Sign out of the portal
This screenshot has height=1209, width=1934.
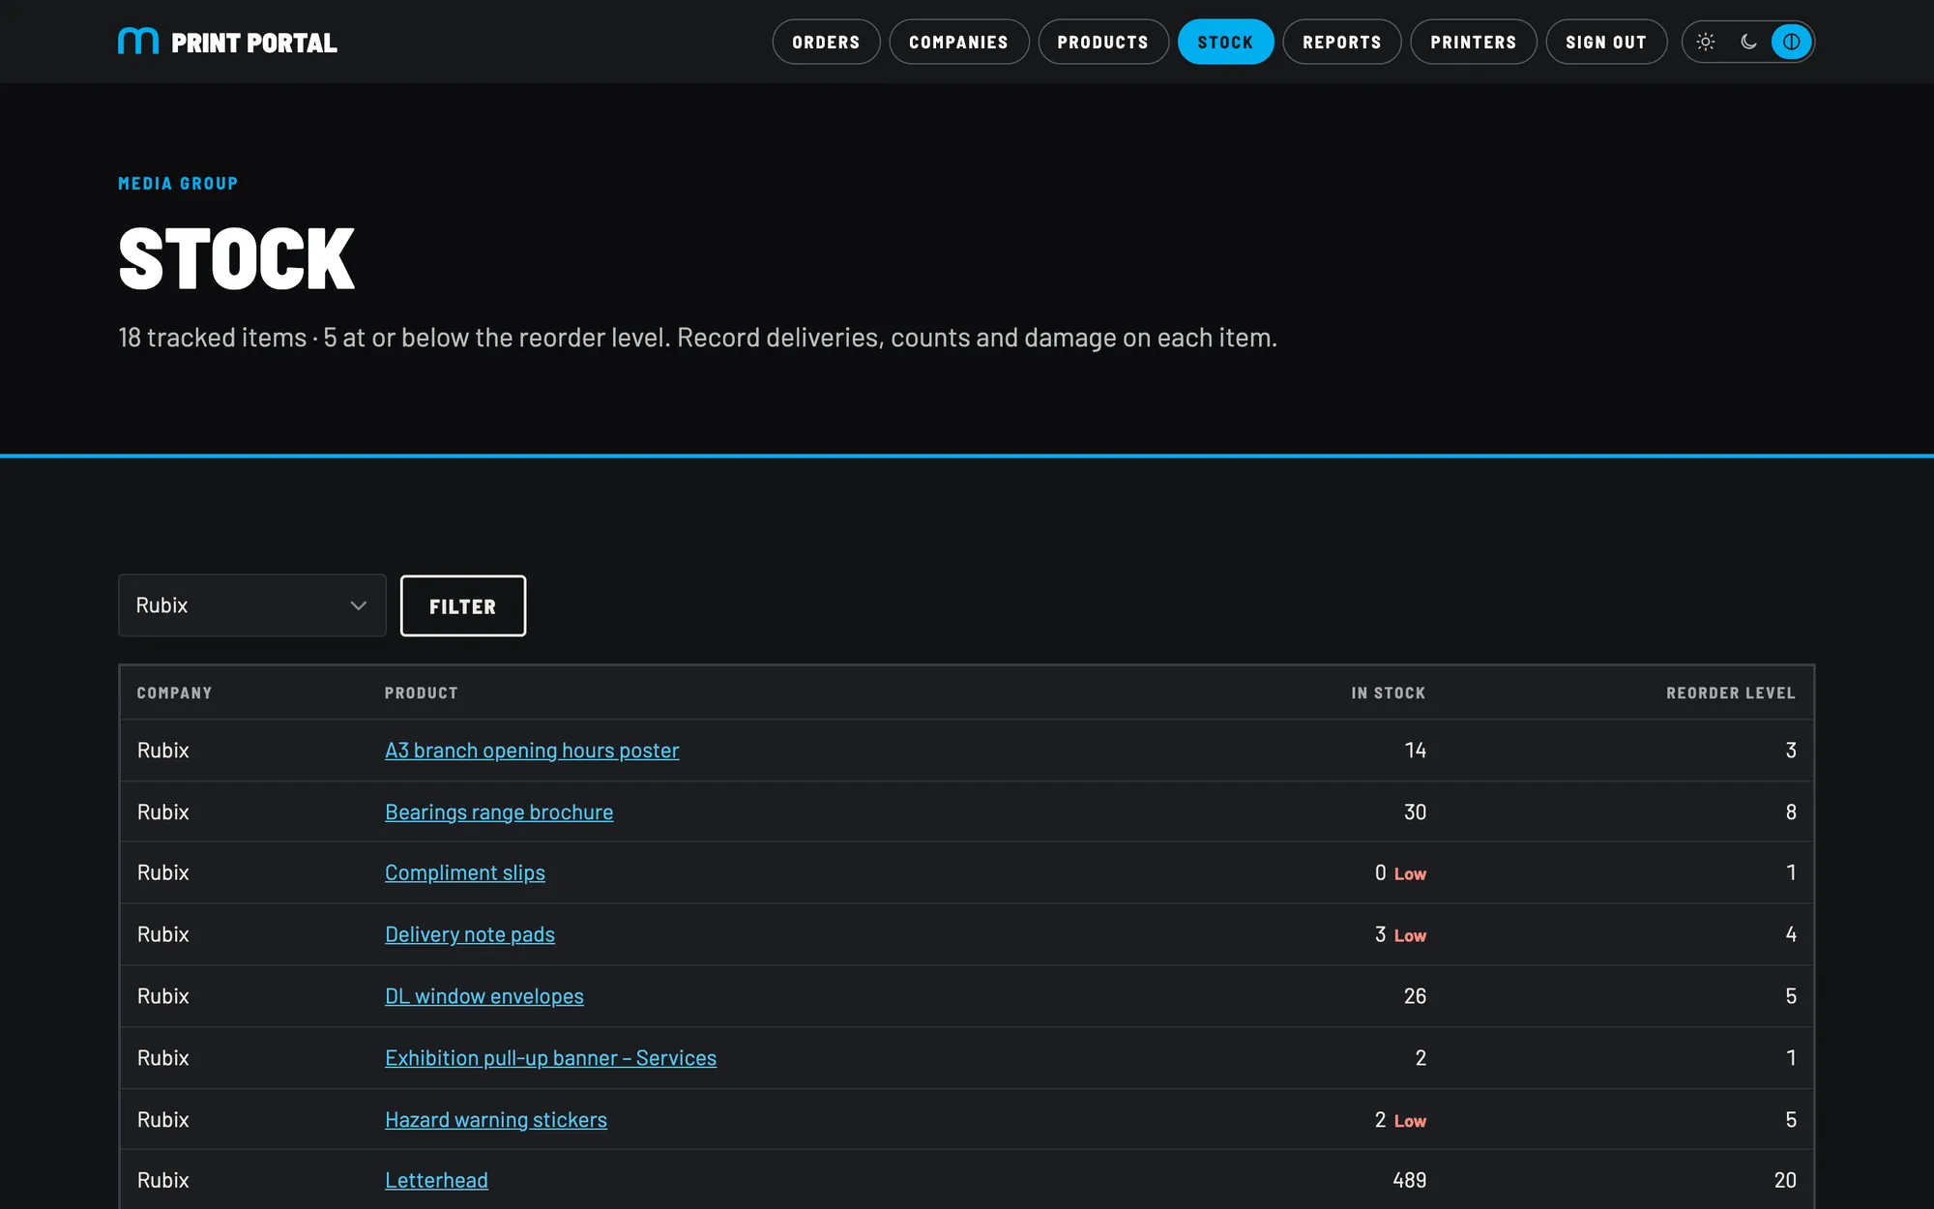tap(1606, 42)
